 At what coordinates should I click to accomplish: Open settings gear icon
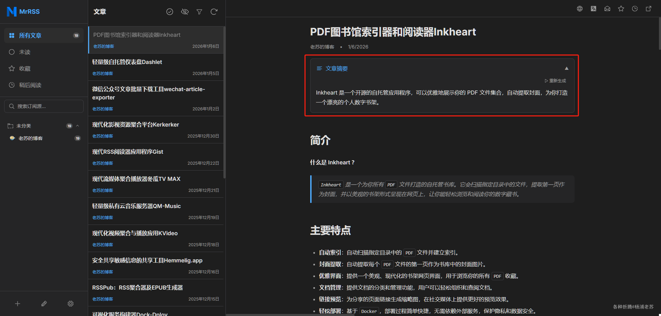71,304
